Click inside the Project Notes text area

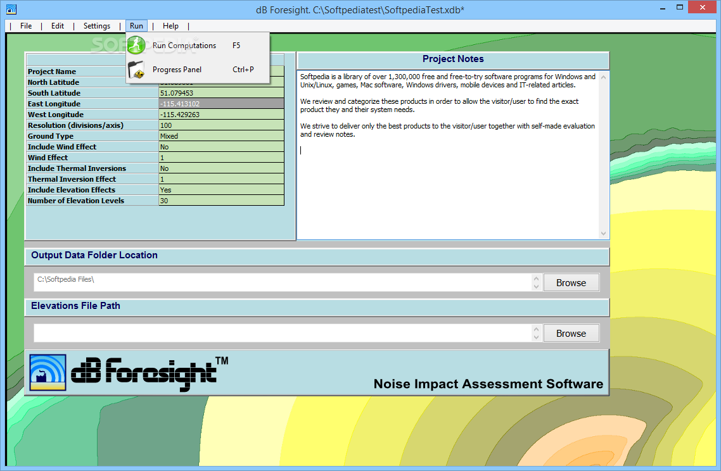pyautogui.click(x=449, y=155)
